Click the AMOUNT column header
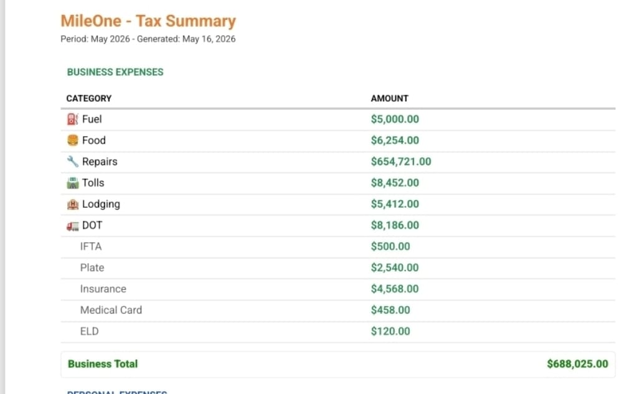Image resolution: width=629 pixels, height=394 pixels. coord(389,98)
